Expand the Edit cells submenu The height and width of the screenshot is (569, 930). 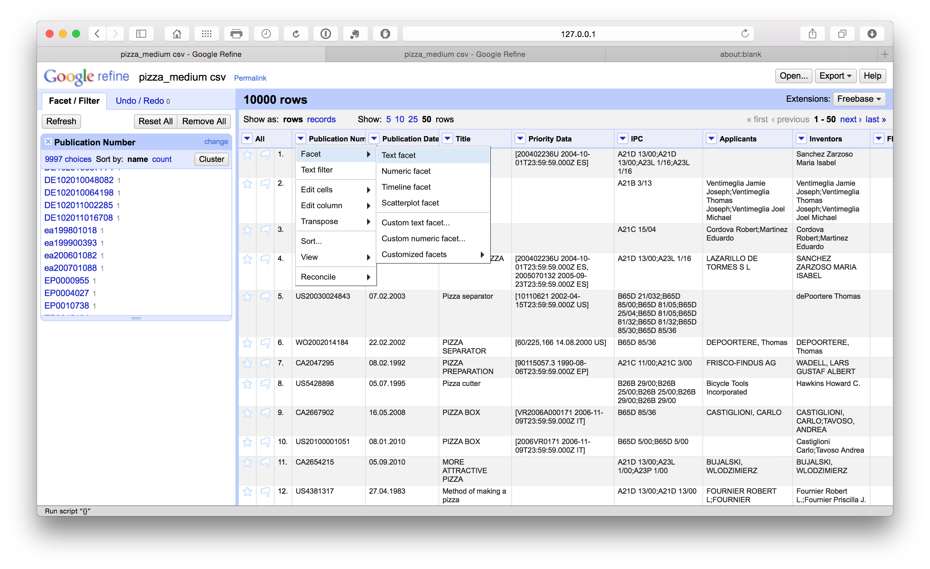336,190
